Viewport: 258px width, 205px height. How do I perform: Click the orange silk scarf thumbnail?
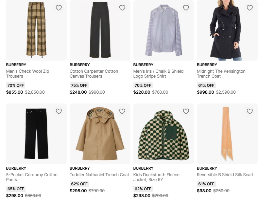pos(227,134)
